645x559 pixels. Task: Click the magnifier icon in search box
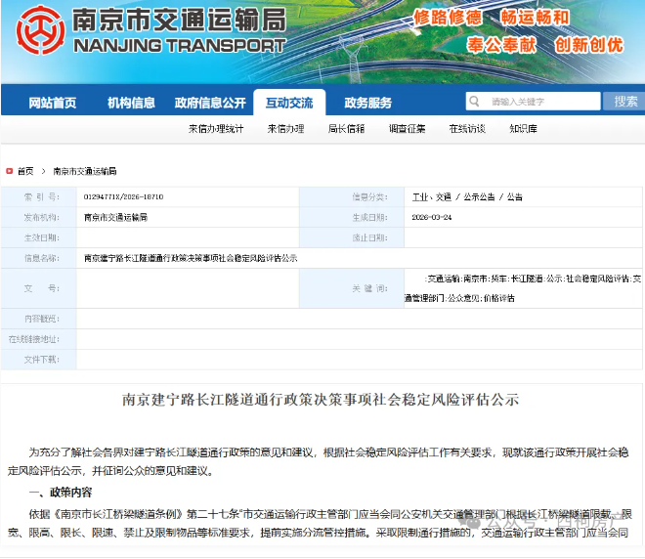(x=476, y=102)
